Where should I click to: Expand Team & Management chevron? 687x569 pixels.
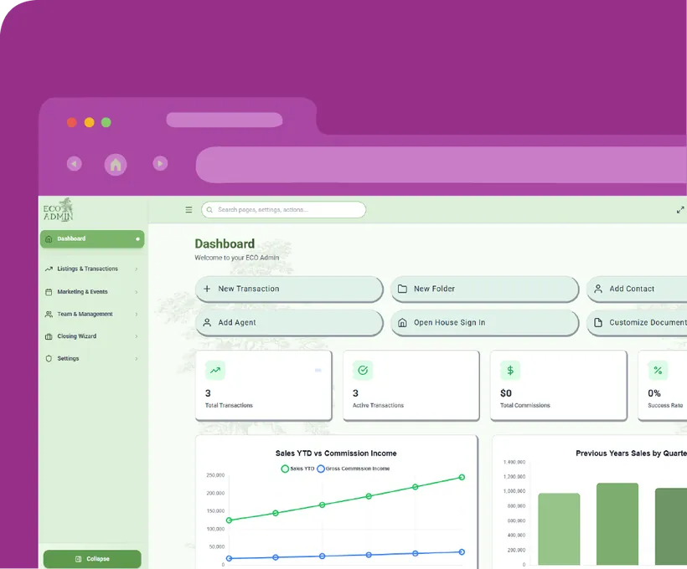137,315
